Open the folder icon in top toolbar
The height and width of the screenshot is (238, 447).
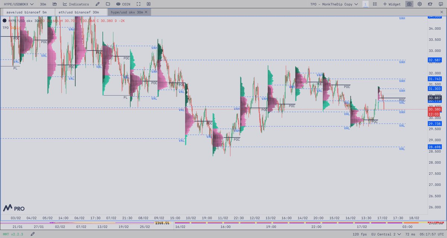tap(108, 4)
